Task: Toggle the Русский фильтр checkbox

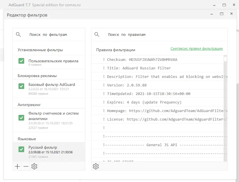Action: pyautogui.click(x=21, y=149)
